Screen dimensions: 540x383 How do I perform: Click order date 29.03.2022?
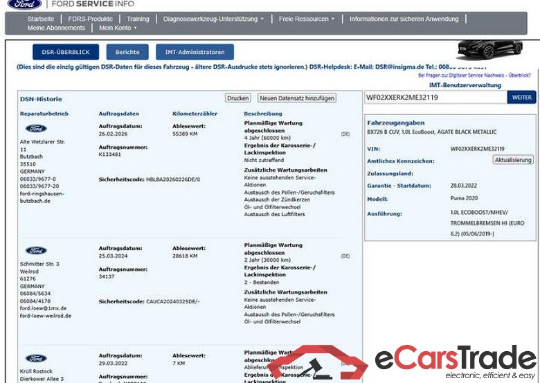(113, 364)
